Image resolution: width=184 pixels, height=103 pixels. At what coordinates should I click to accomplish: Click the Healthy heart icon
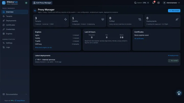(x=103, y=19)
